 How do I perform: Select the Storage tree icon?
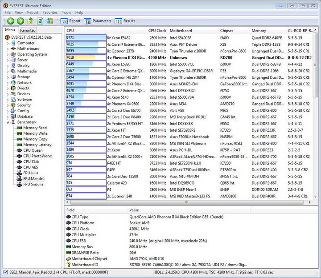coord(13,77)
